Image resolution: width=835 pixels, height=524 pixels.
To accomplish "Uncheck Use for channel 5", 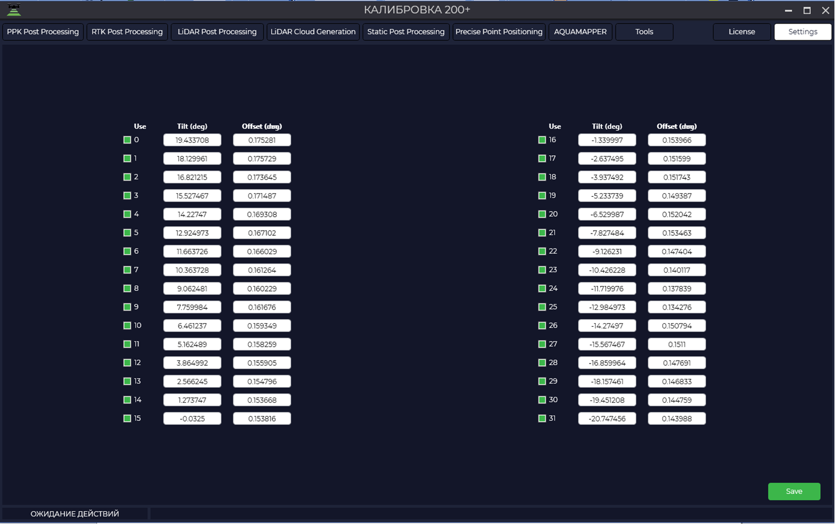I will pos(127,233).
